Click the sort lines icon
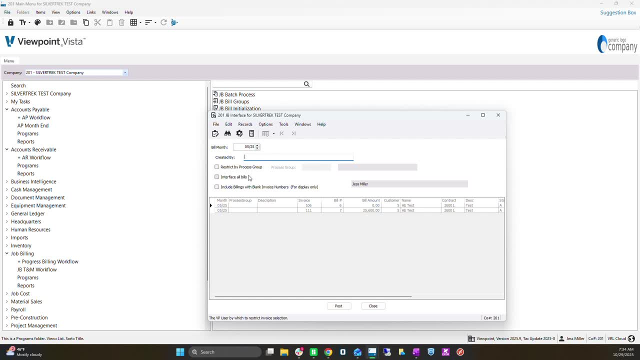 pyautogui.click(x=148, y=22)
